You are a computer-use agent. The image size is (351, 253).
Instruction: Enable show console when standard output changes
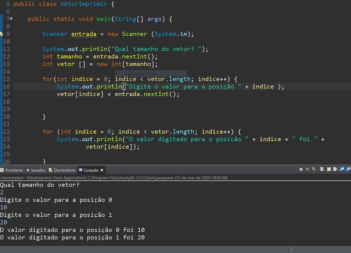[x=342, y=169]
